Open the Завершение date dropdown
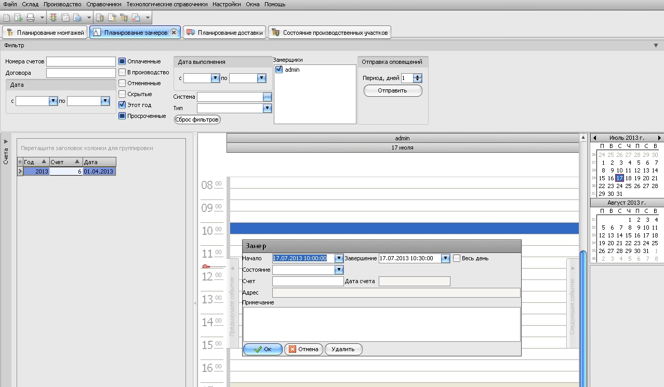The width and height of the screenshot is (664, 387). pyautogui.click(x=445, y=258)
